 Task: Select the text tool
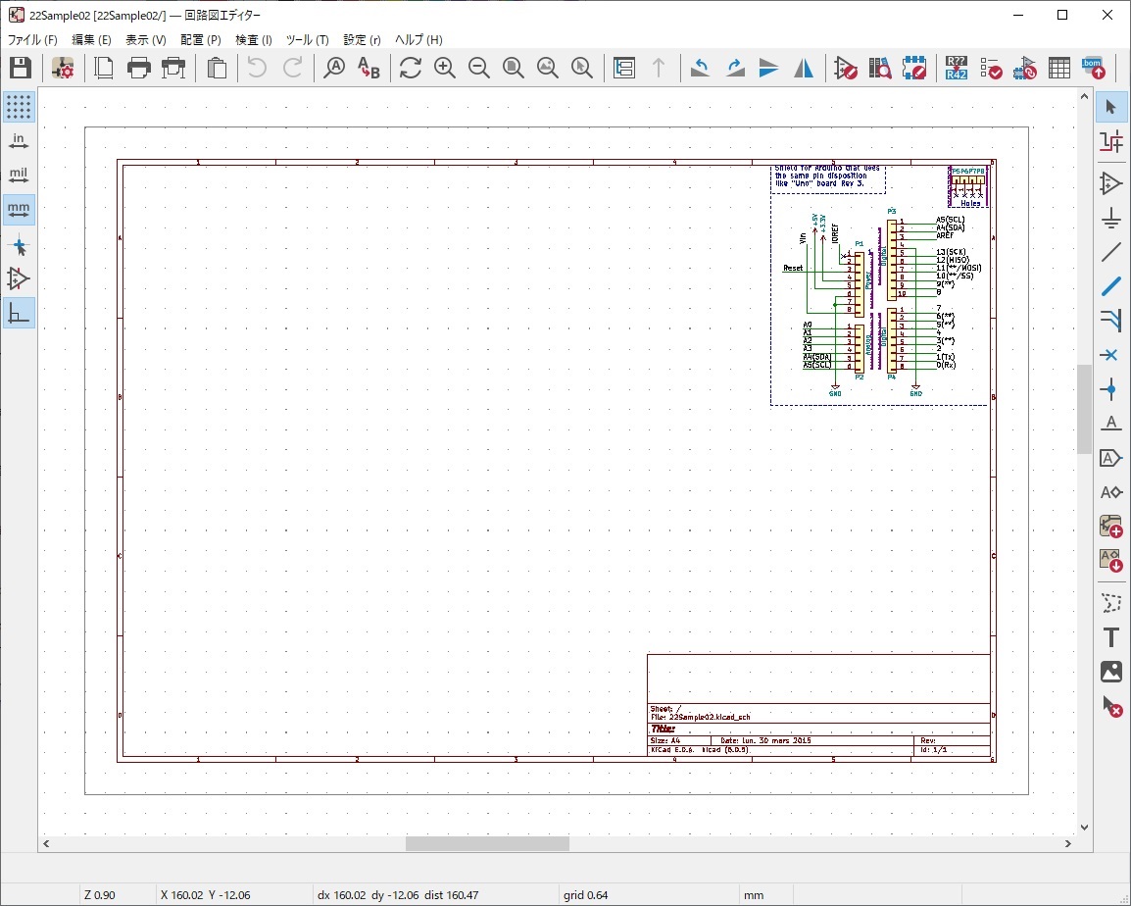click(1111, 636)
